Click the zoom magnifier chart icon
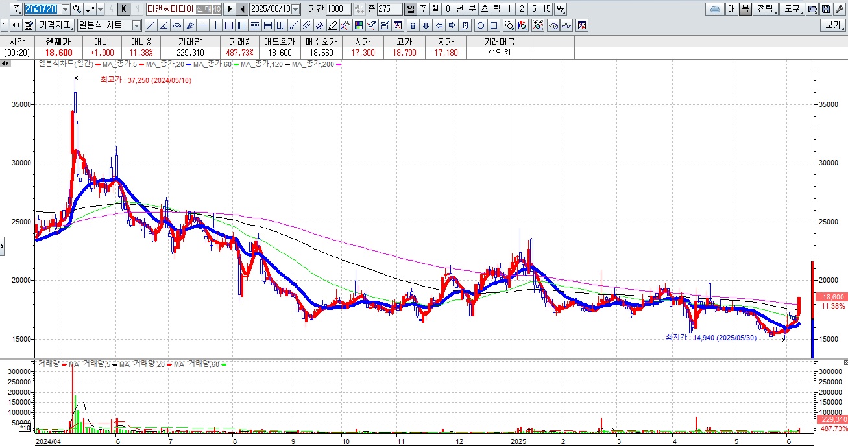The height and width of the screenshot is (446, 848). coord(509,25)
